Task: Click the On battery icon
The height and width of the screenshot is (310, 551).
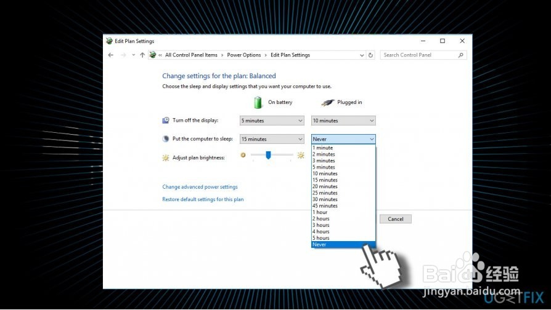Action: click(258, 102)
